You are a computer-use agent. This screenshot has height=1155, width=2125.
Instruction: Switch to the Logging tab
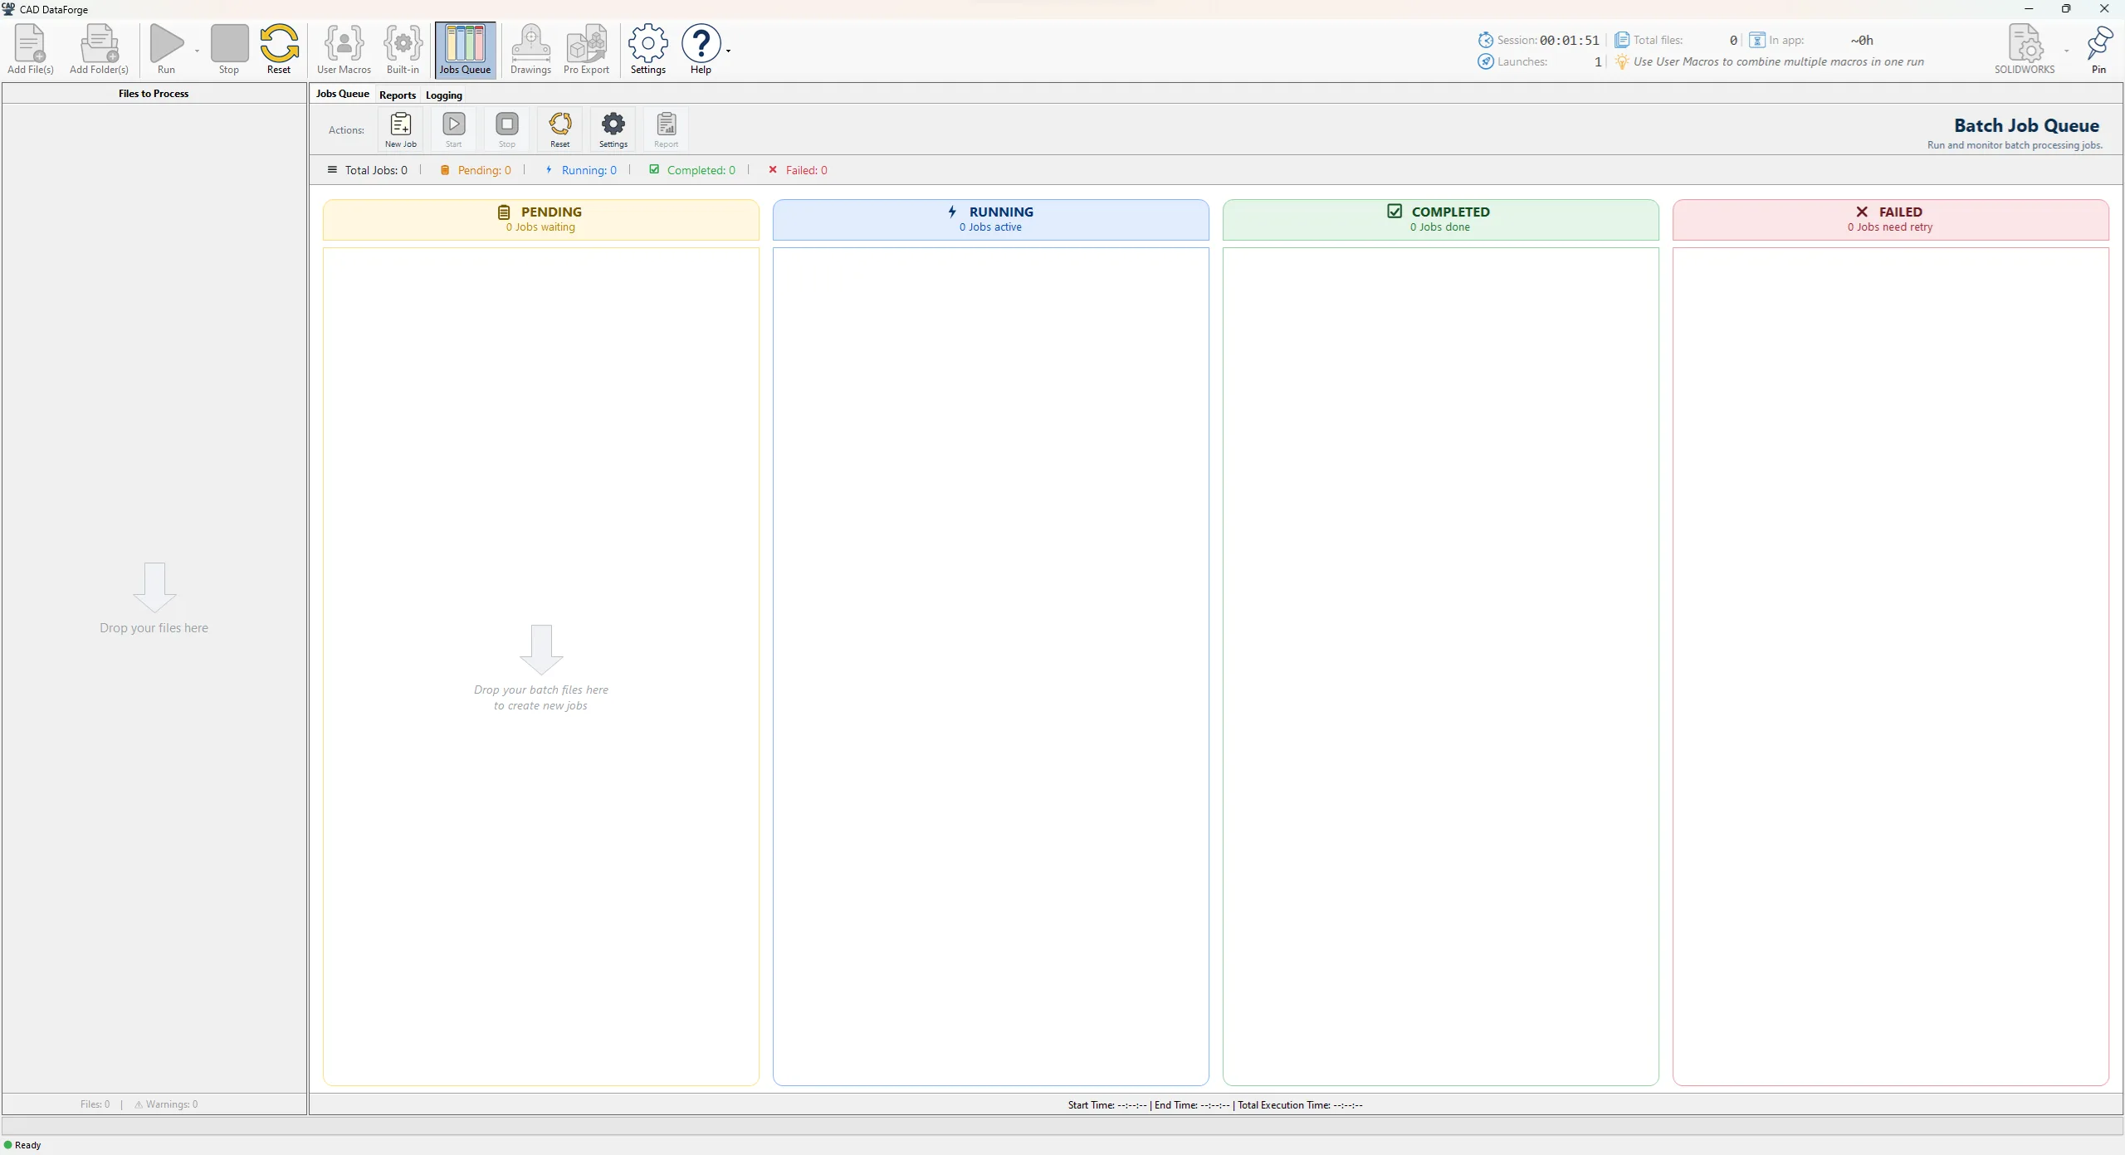[x=444, y=95]
